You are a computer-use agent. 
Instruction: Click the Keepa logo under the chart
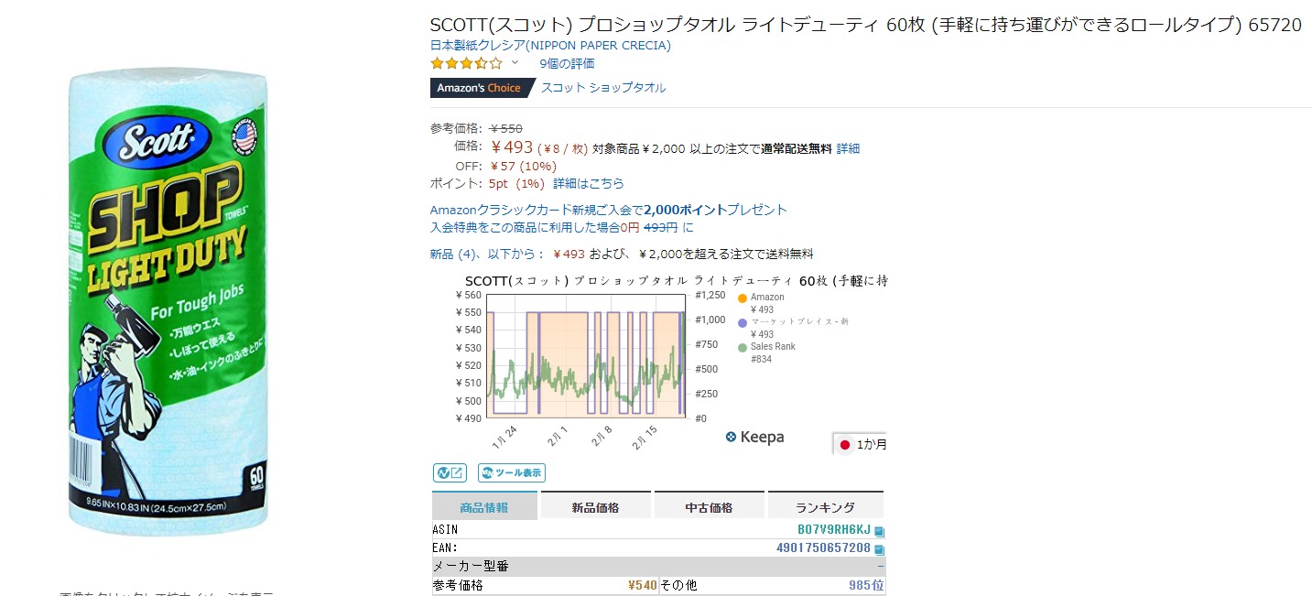(754, 438)
